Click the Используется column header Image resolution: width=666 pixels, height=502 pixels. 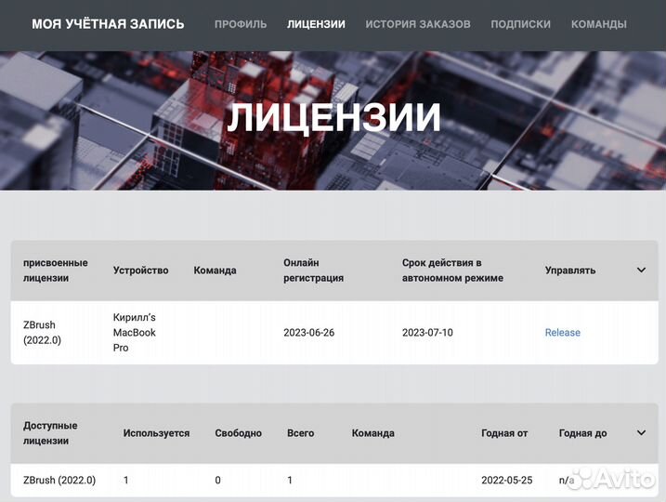[156, 433]
